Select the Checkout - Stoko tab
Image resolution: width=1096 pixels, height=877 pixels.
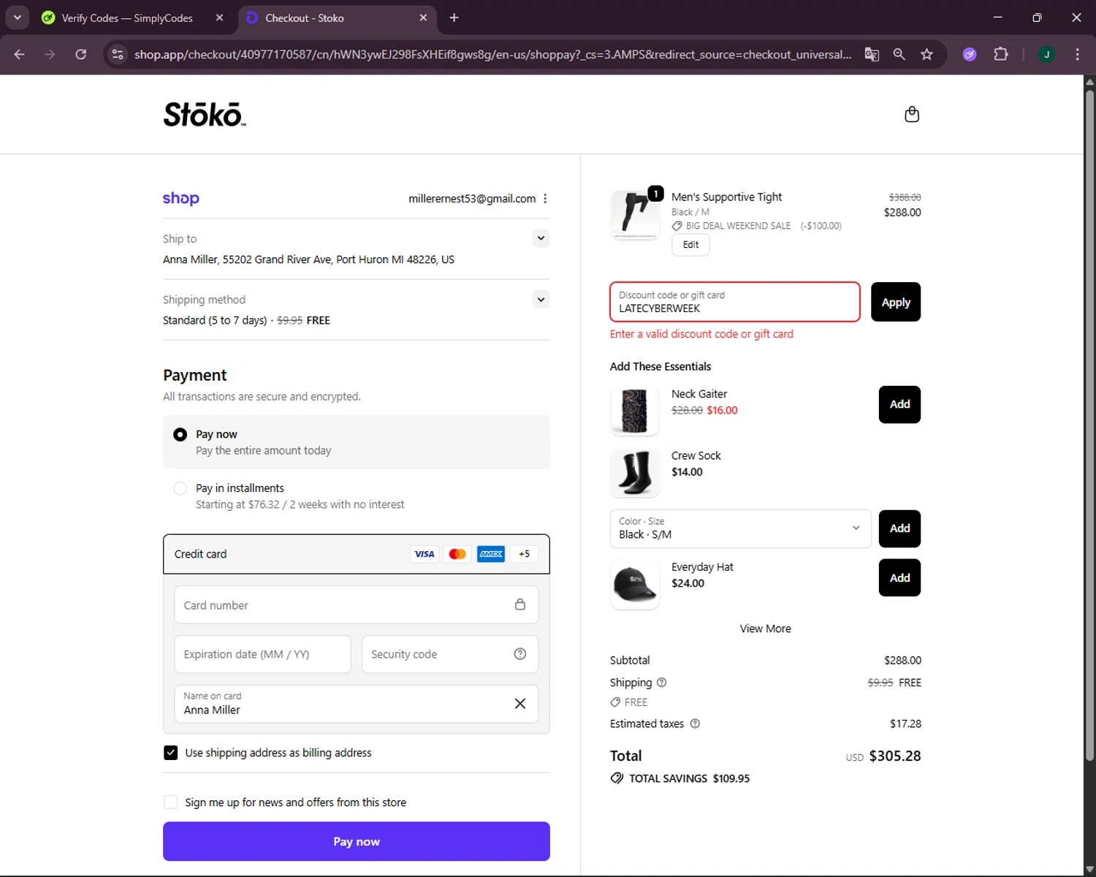click(305, 18)
